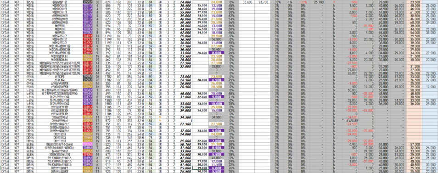The width and height of the screenshot is (438, 173).
Task: Select the purple-filled 6.500 cell
Action: (217, 80)
